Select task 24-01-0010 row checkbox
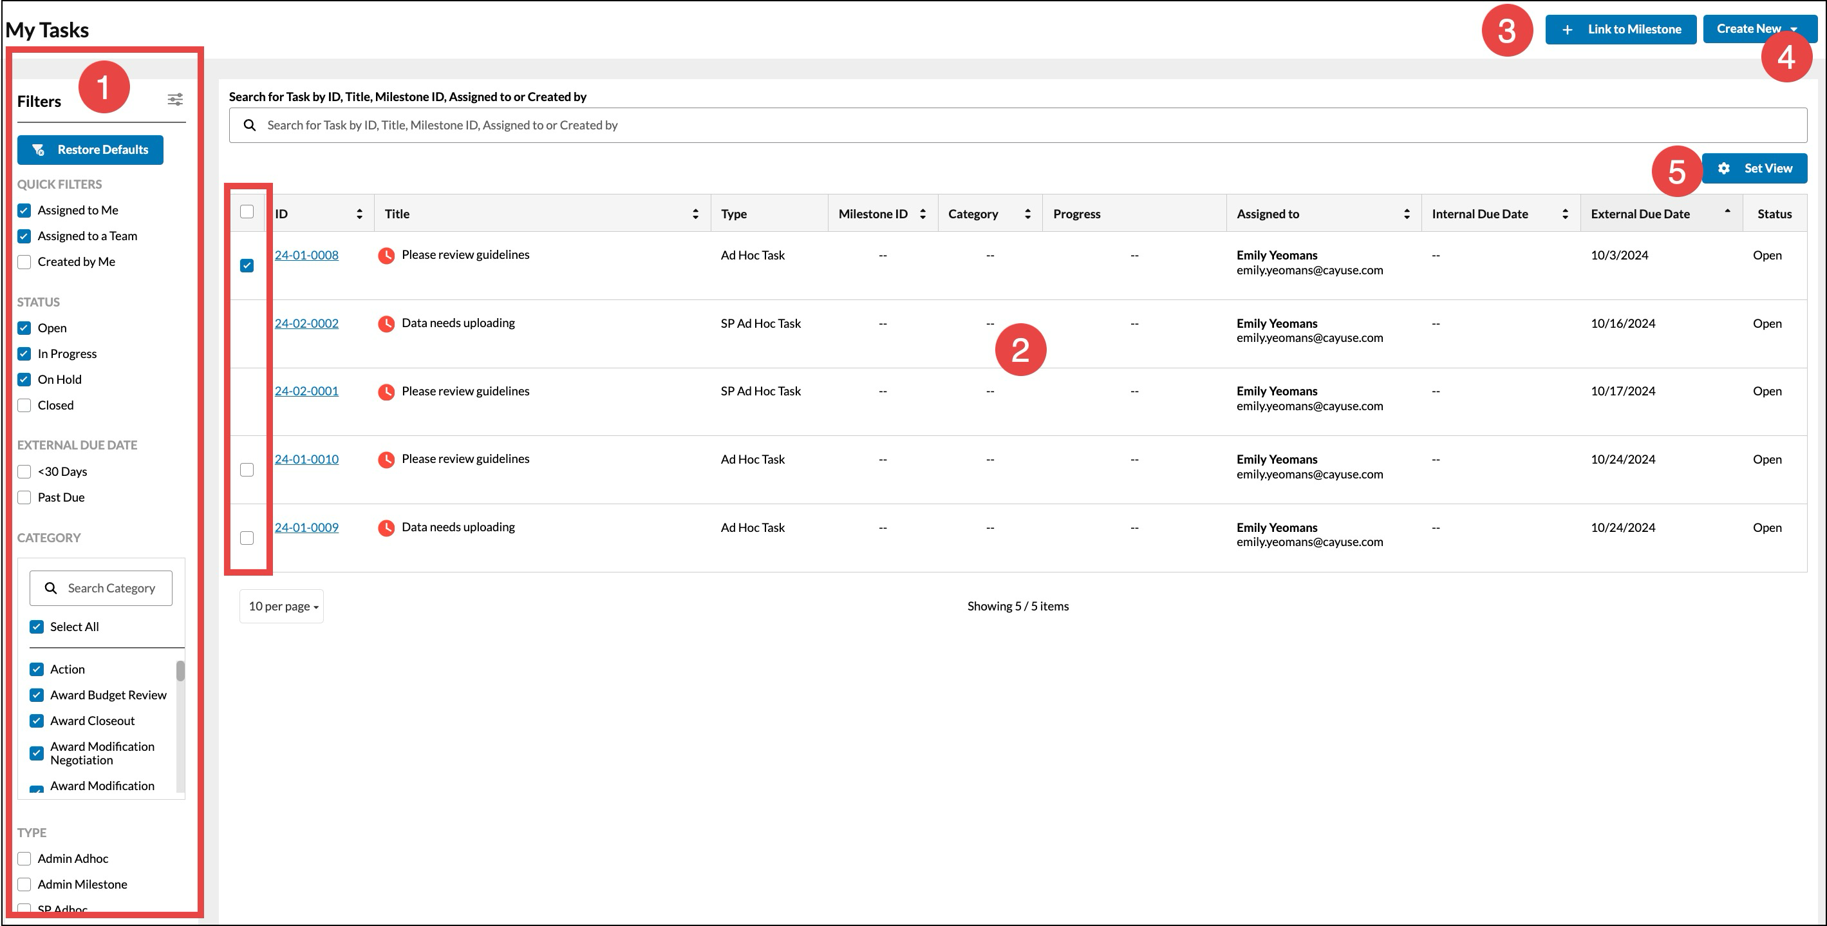Image resolution: width=1827 pixels, height=926 pixels. coord(247,469)
